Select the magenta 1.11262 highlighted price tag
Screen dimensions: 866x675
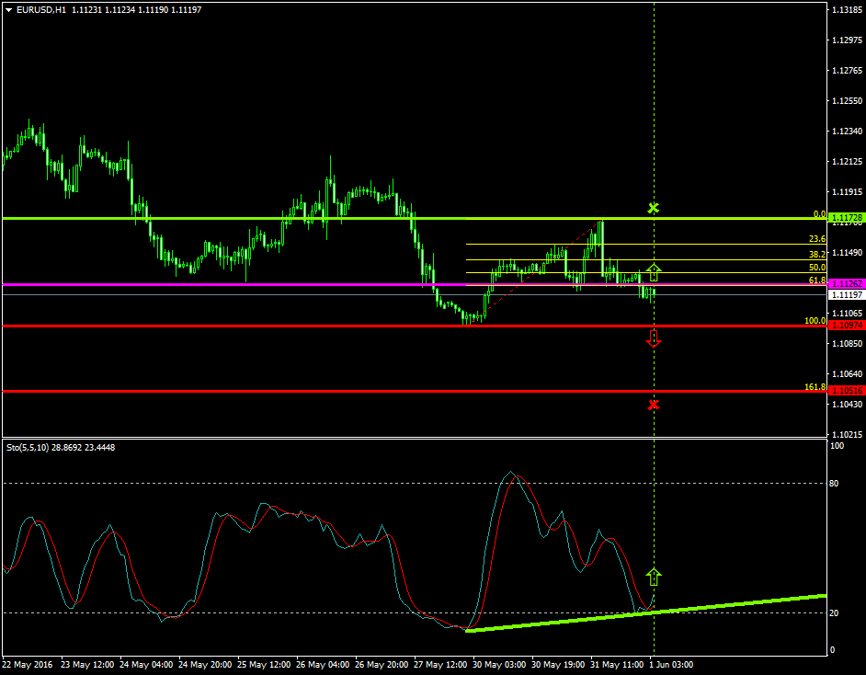tap(845, 283)
